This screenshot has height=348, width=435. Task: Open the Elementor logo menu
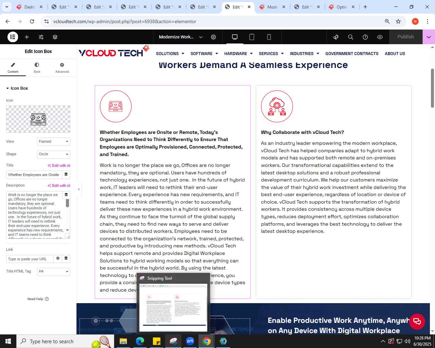tap(13, 37)
